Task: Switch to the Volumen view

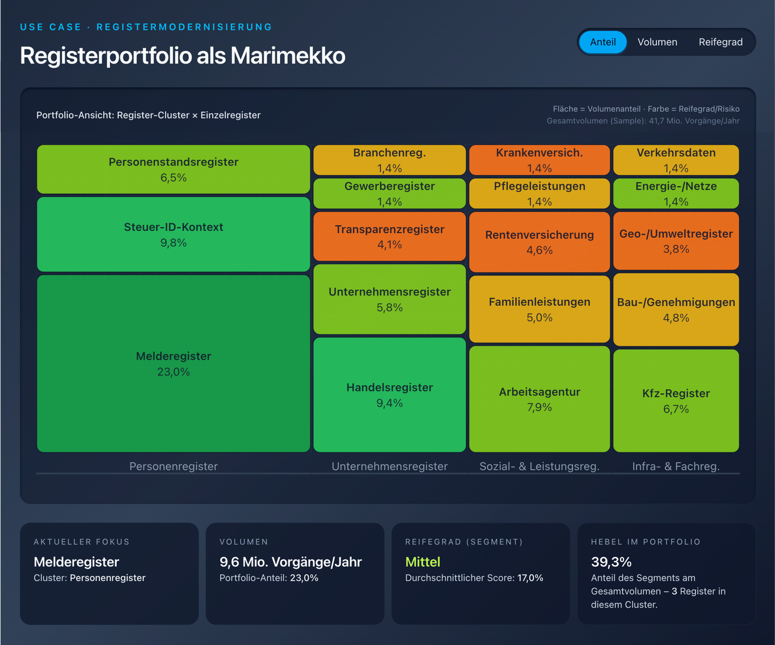Action: [x=657, y=42]
